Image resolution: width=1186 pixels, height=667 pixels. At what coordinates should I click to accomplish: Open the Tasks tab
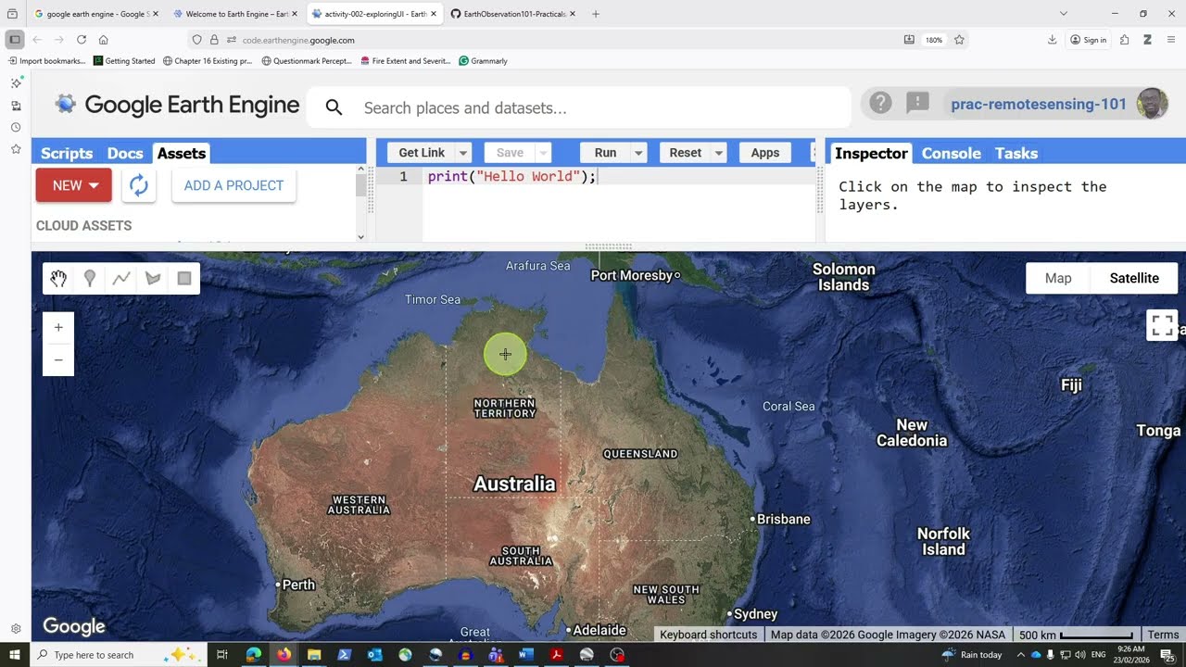[1016, 154]
